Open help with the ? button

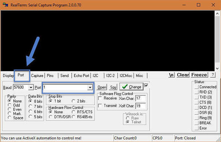coord(213,75)
